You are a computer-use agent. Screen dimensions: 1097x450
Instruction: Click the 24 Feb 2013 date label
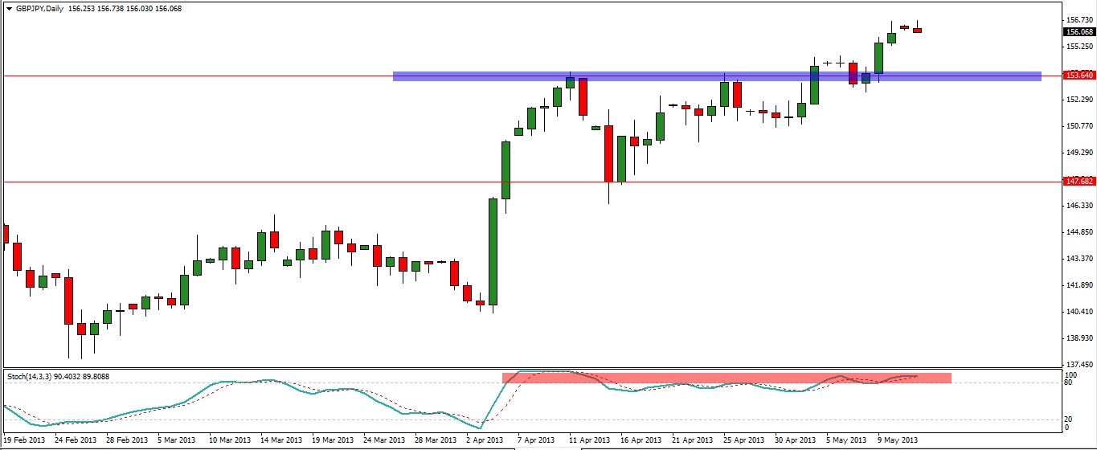75,440
